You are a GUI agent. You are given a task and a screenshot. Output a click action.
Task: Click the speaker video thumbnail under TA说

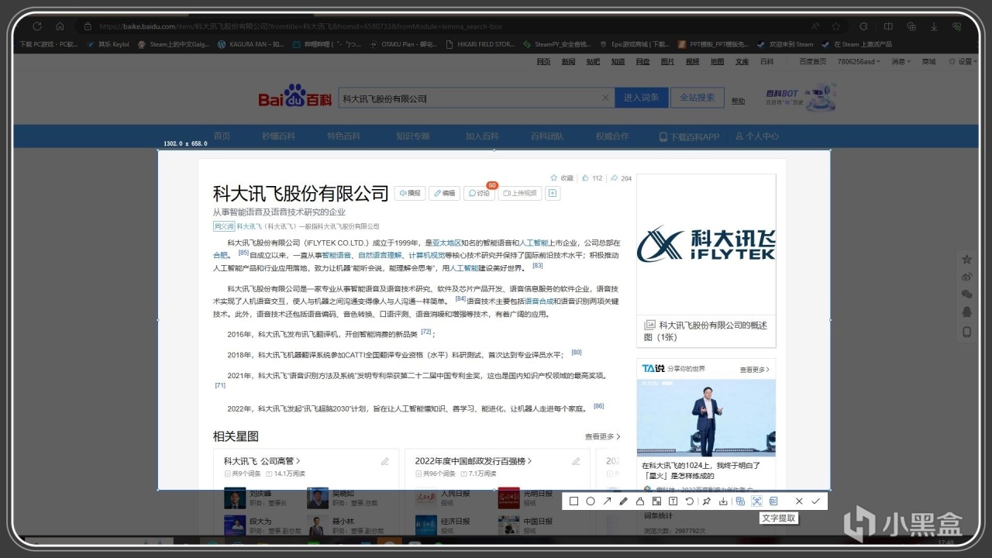pos(705,418)
